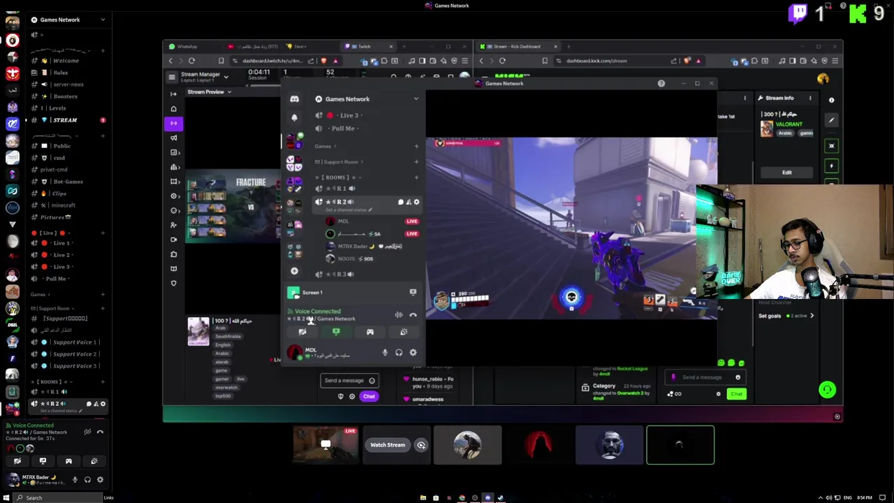Collapse the Stream Preview panel

228,92
